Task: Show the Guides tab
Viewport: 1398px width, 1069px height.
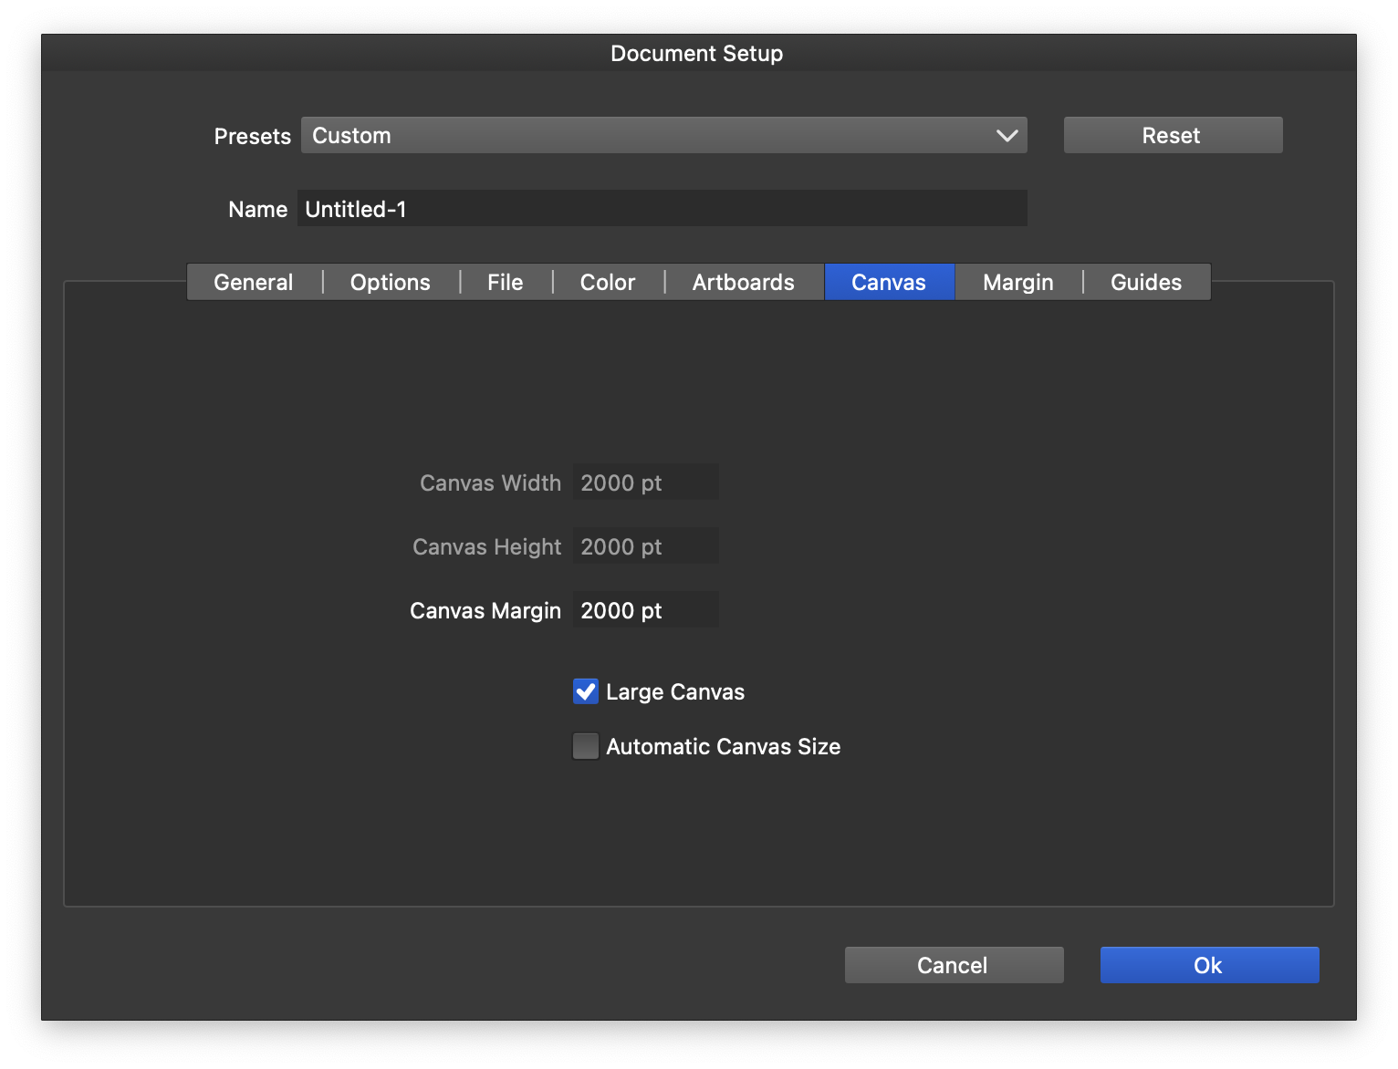Action: [x=1146, y=283]
